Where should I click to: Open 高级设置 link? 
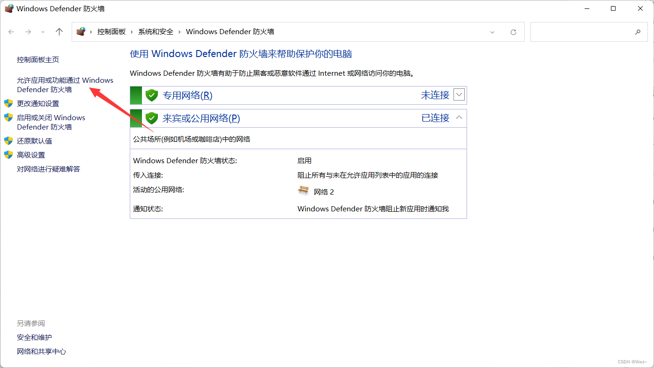[x=31, y=155]
